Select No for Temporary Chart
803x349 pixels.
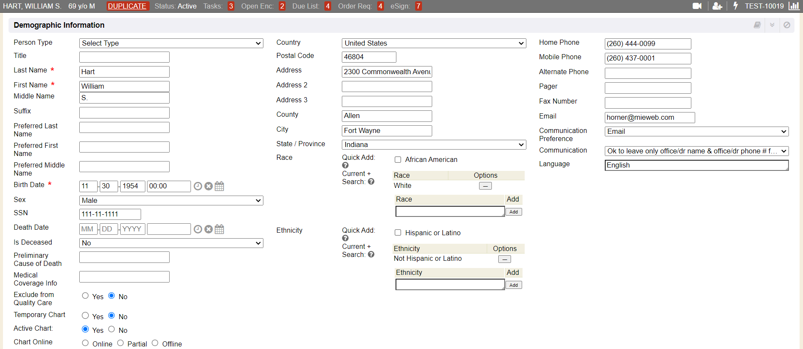click(112, 316)
